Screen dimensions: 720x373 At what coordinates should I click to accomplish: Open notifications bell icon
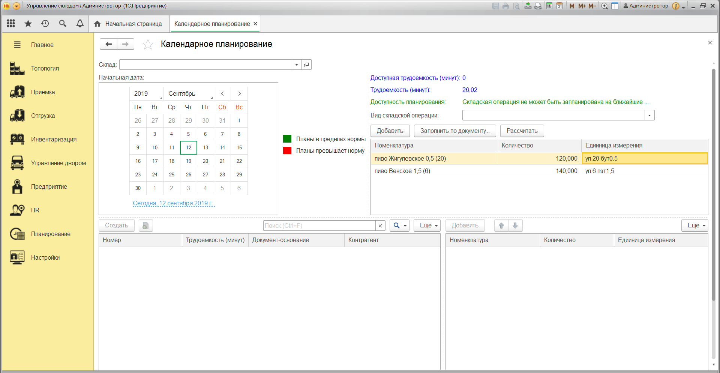tap(80, 24)
